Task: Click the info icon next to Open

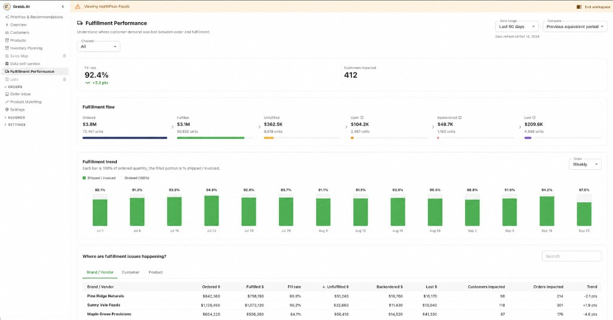Action: 362,118
